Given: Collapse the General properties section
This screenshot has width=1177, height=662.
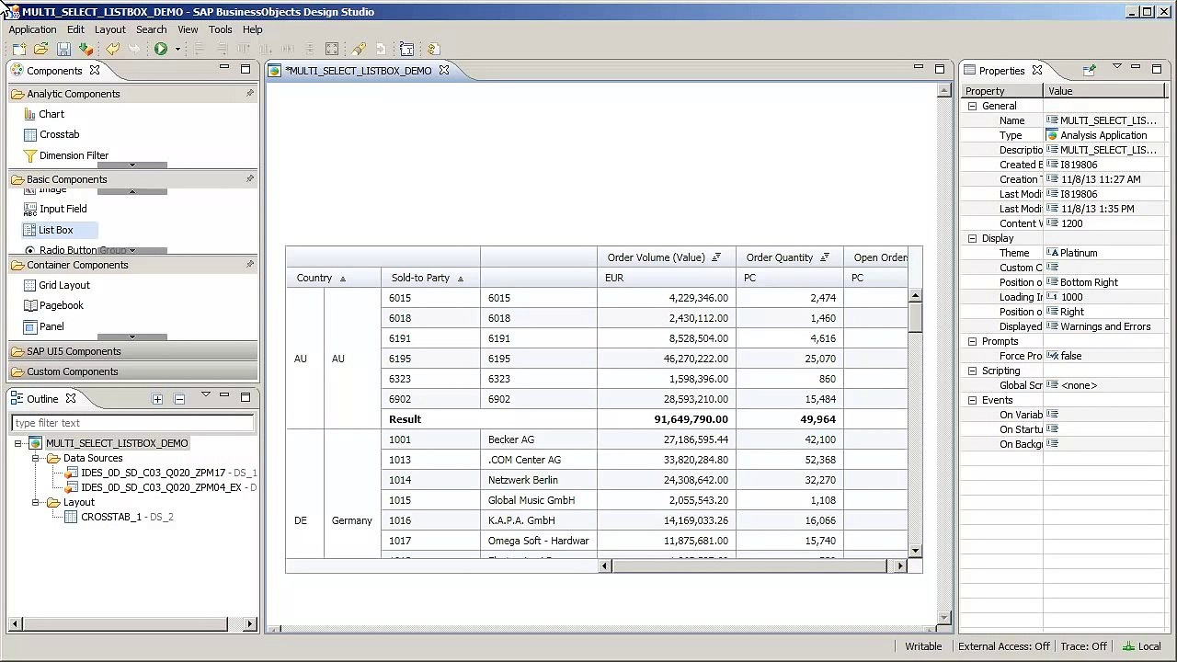Looking at the screenshot, I should (972, 106).
